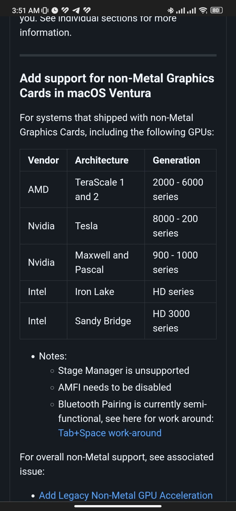Tap the battery level indicator
The height and width of the screenshot is (511, 236).
pos(216,10)
